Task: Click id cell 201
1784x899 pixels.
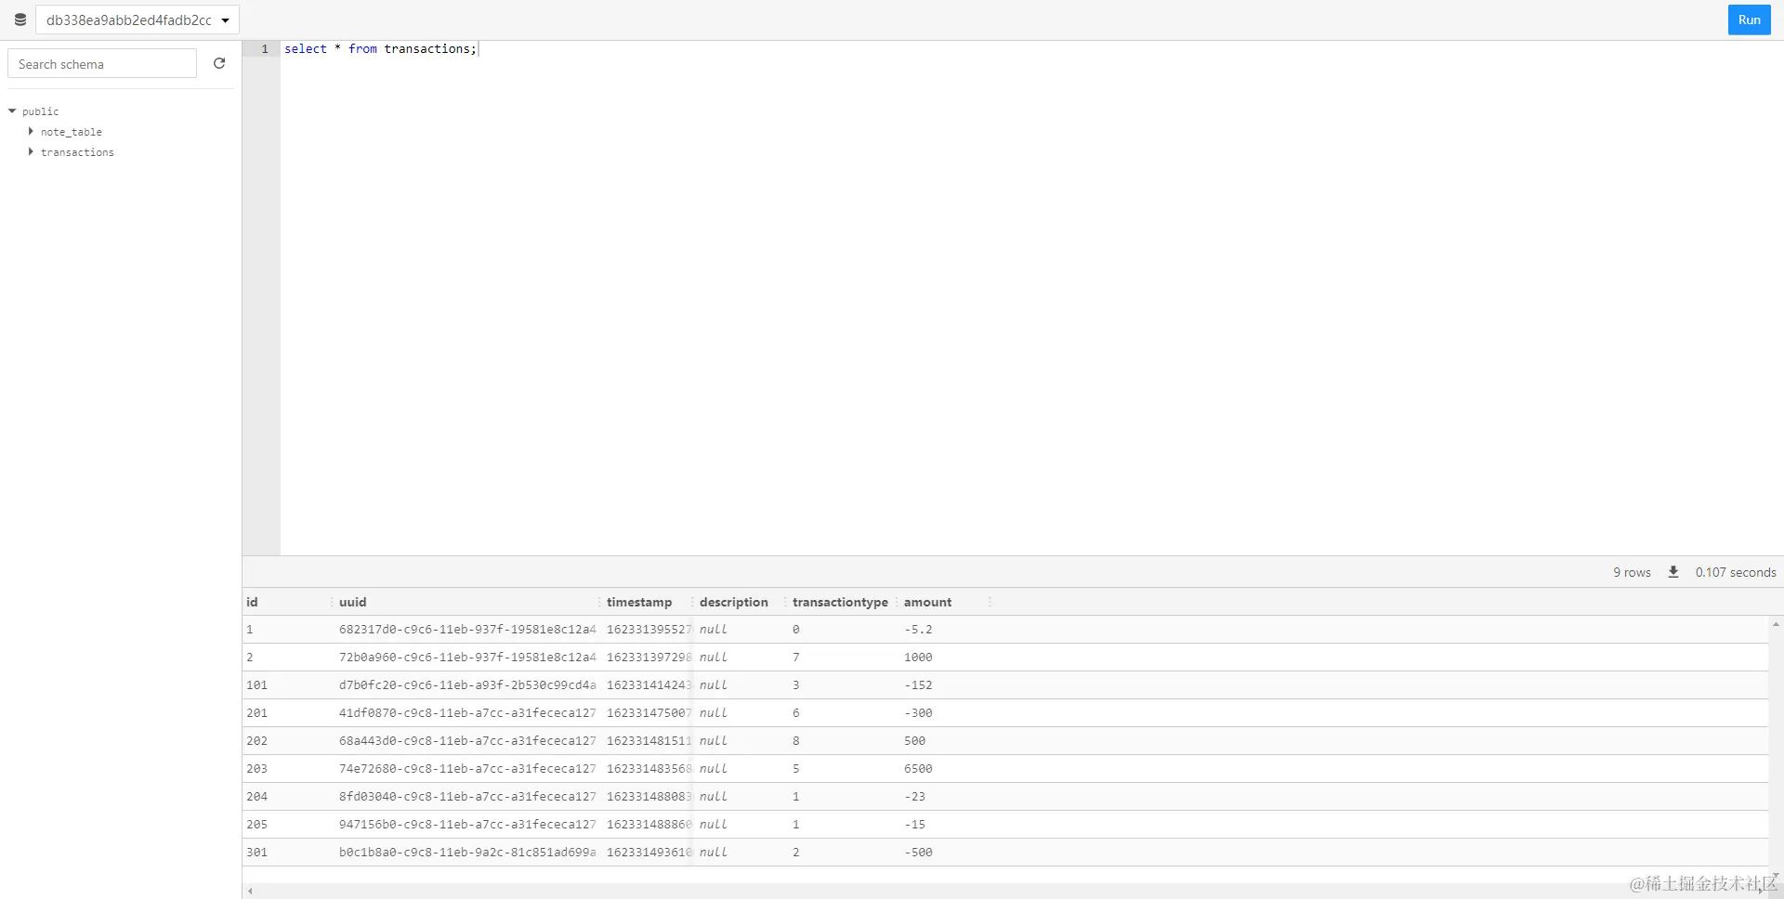Action: point(256,713)
